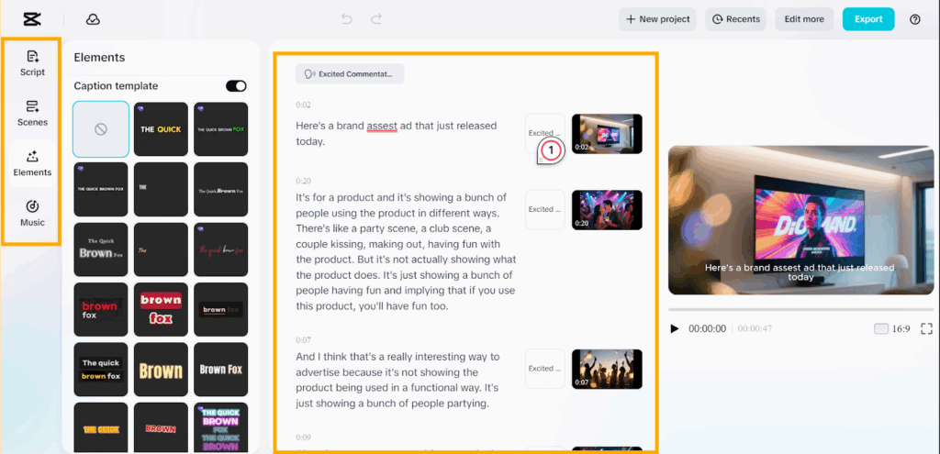Select the red handwritten script caption template
This screenshot has height=454, width=940.
pos(220,249)
